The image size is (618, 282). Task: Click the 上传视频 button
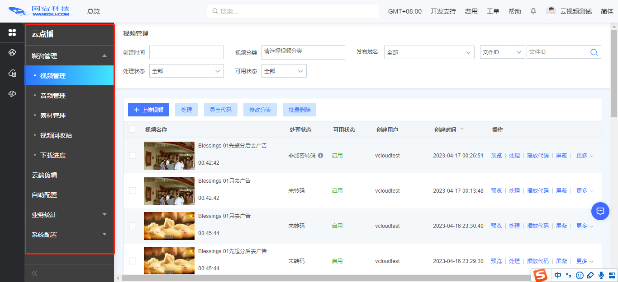click(148, 110)
